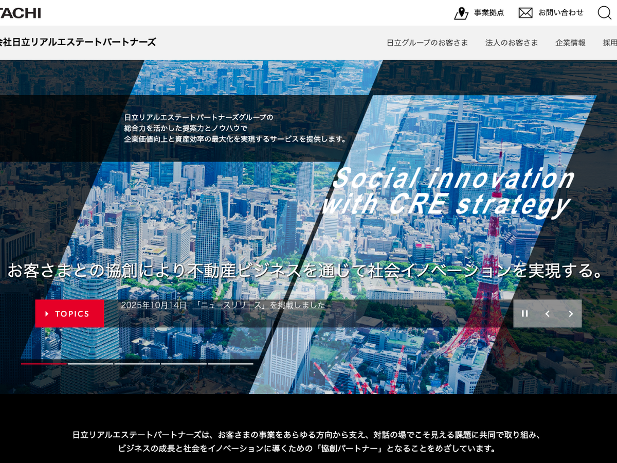617x463 pixels.
Task: Open site search with magnifier icon
Action: click(605, 13)
